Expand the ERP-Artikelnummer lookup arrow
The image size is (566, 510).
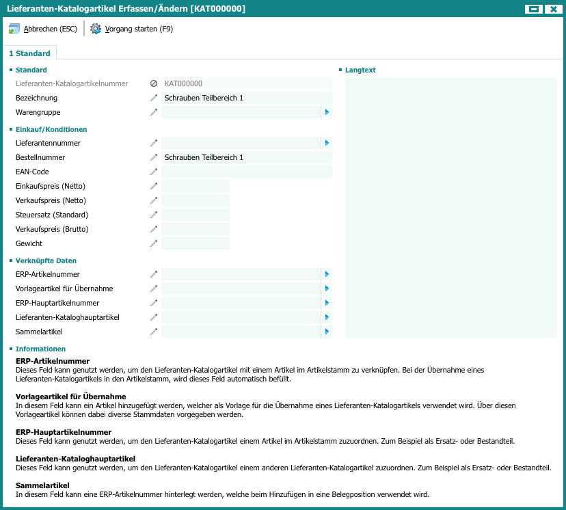coord(327,275)
